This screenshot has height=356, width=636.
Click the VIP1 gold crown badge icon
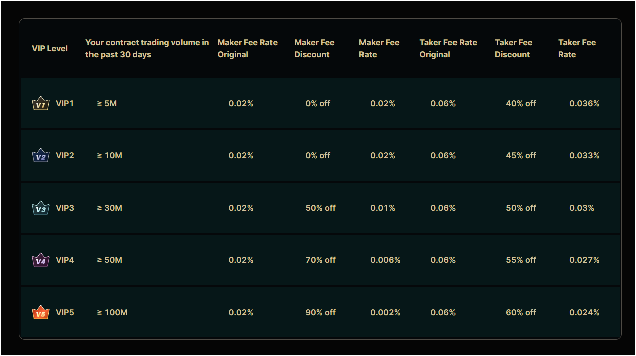pos(41,103)
